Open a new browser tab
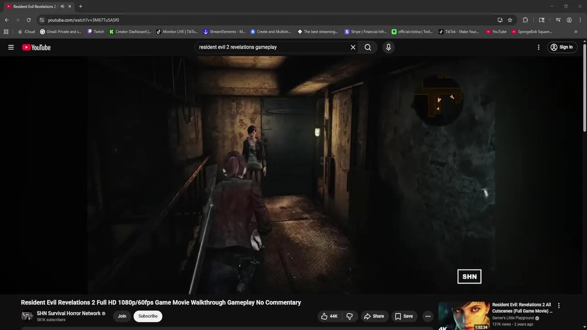 click(81, 6)
